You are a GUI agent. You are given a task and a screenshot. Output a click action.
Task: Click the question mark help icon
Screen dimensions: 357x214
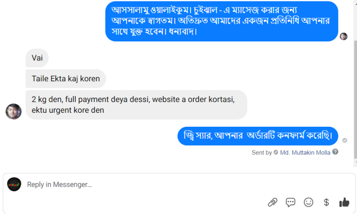[x=335, y=152]
